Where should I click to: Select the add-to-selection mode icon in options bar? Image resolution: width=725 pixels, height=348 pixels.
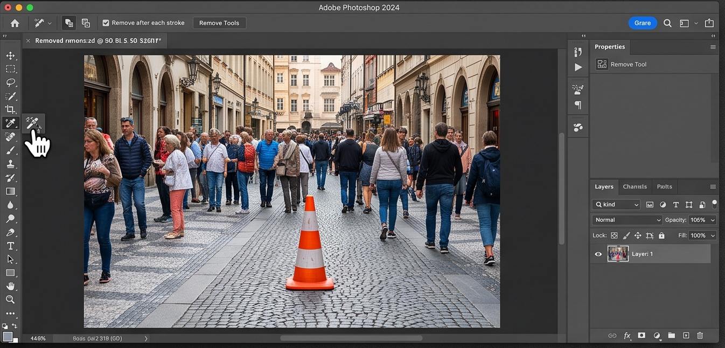click(x=68, y=23)
